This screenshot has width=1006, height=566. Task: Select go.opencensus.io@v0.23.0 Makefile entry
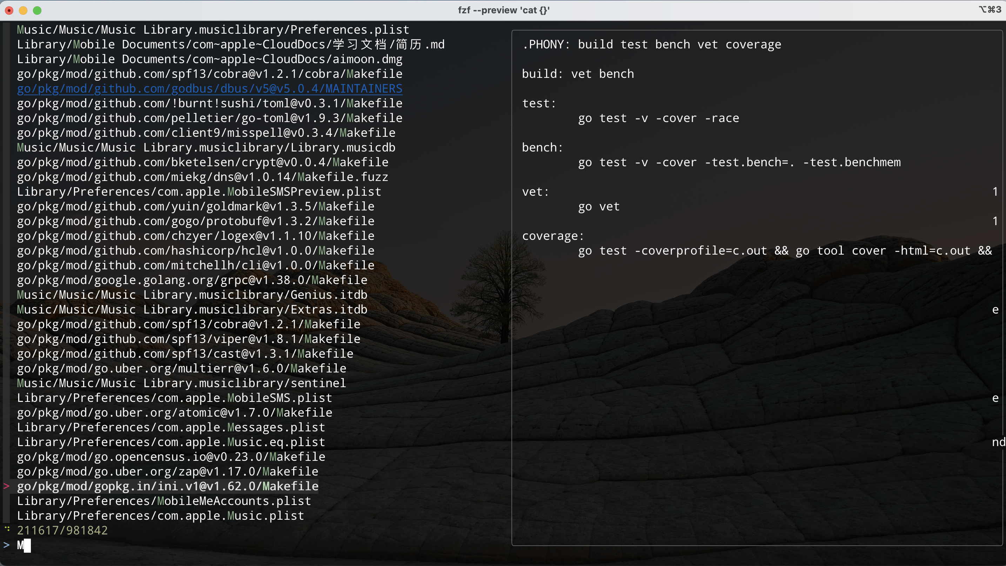point(171,457)
